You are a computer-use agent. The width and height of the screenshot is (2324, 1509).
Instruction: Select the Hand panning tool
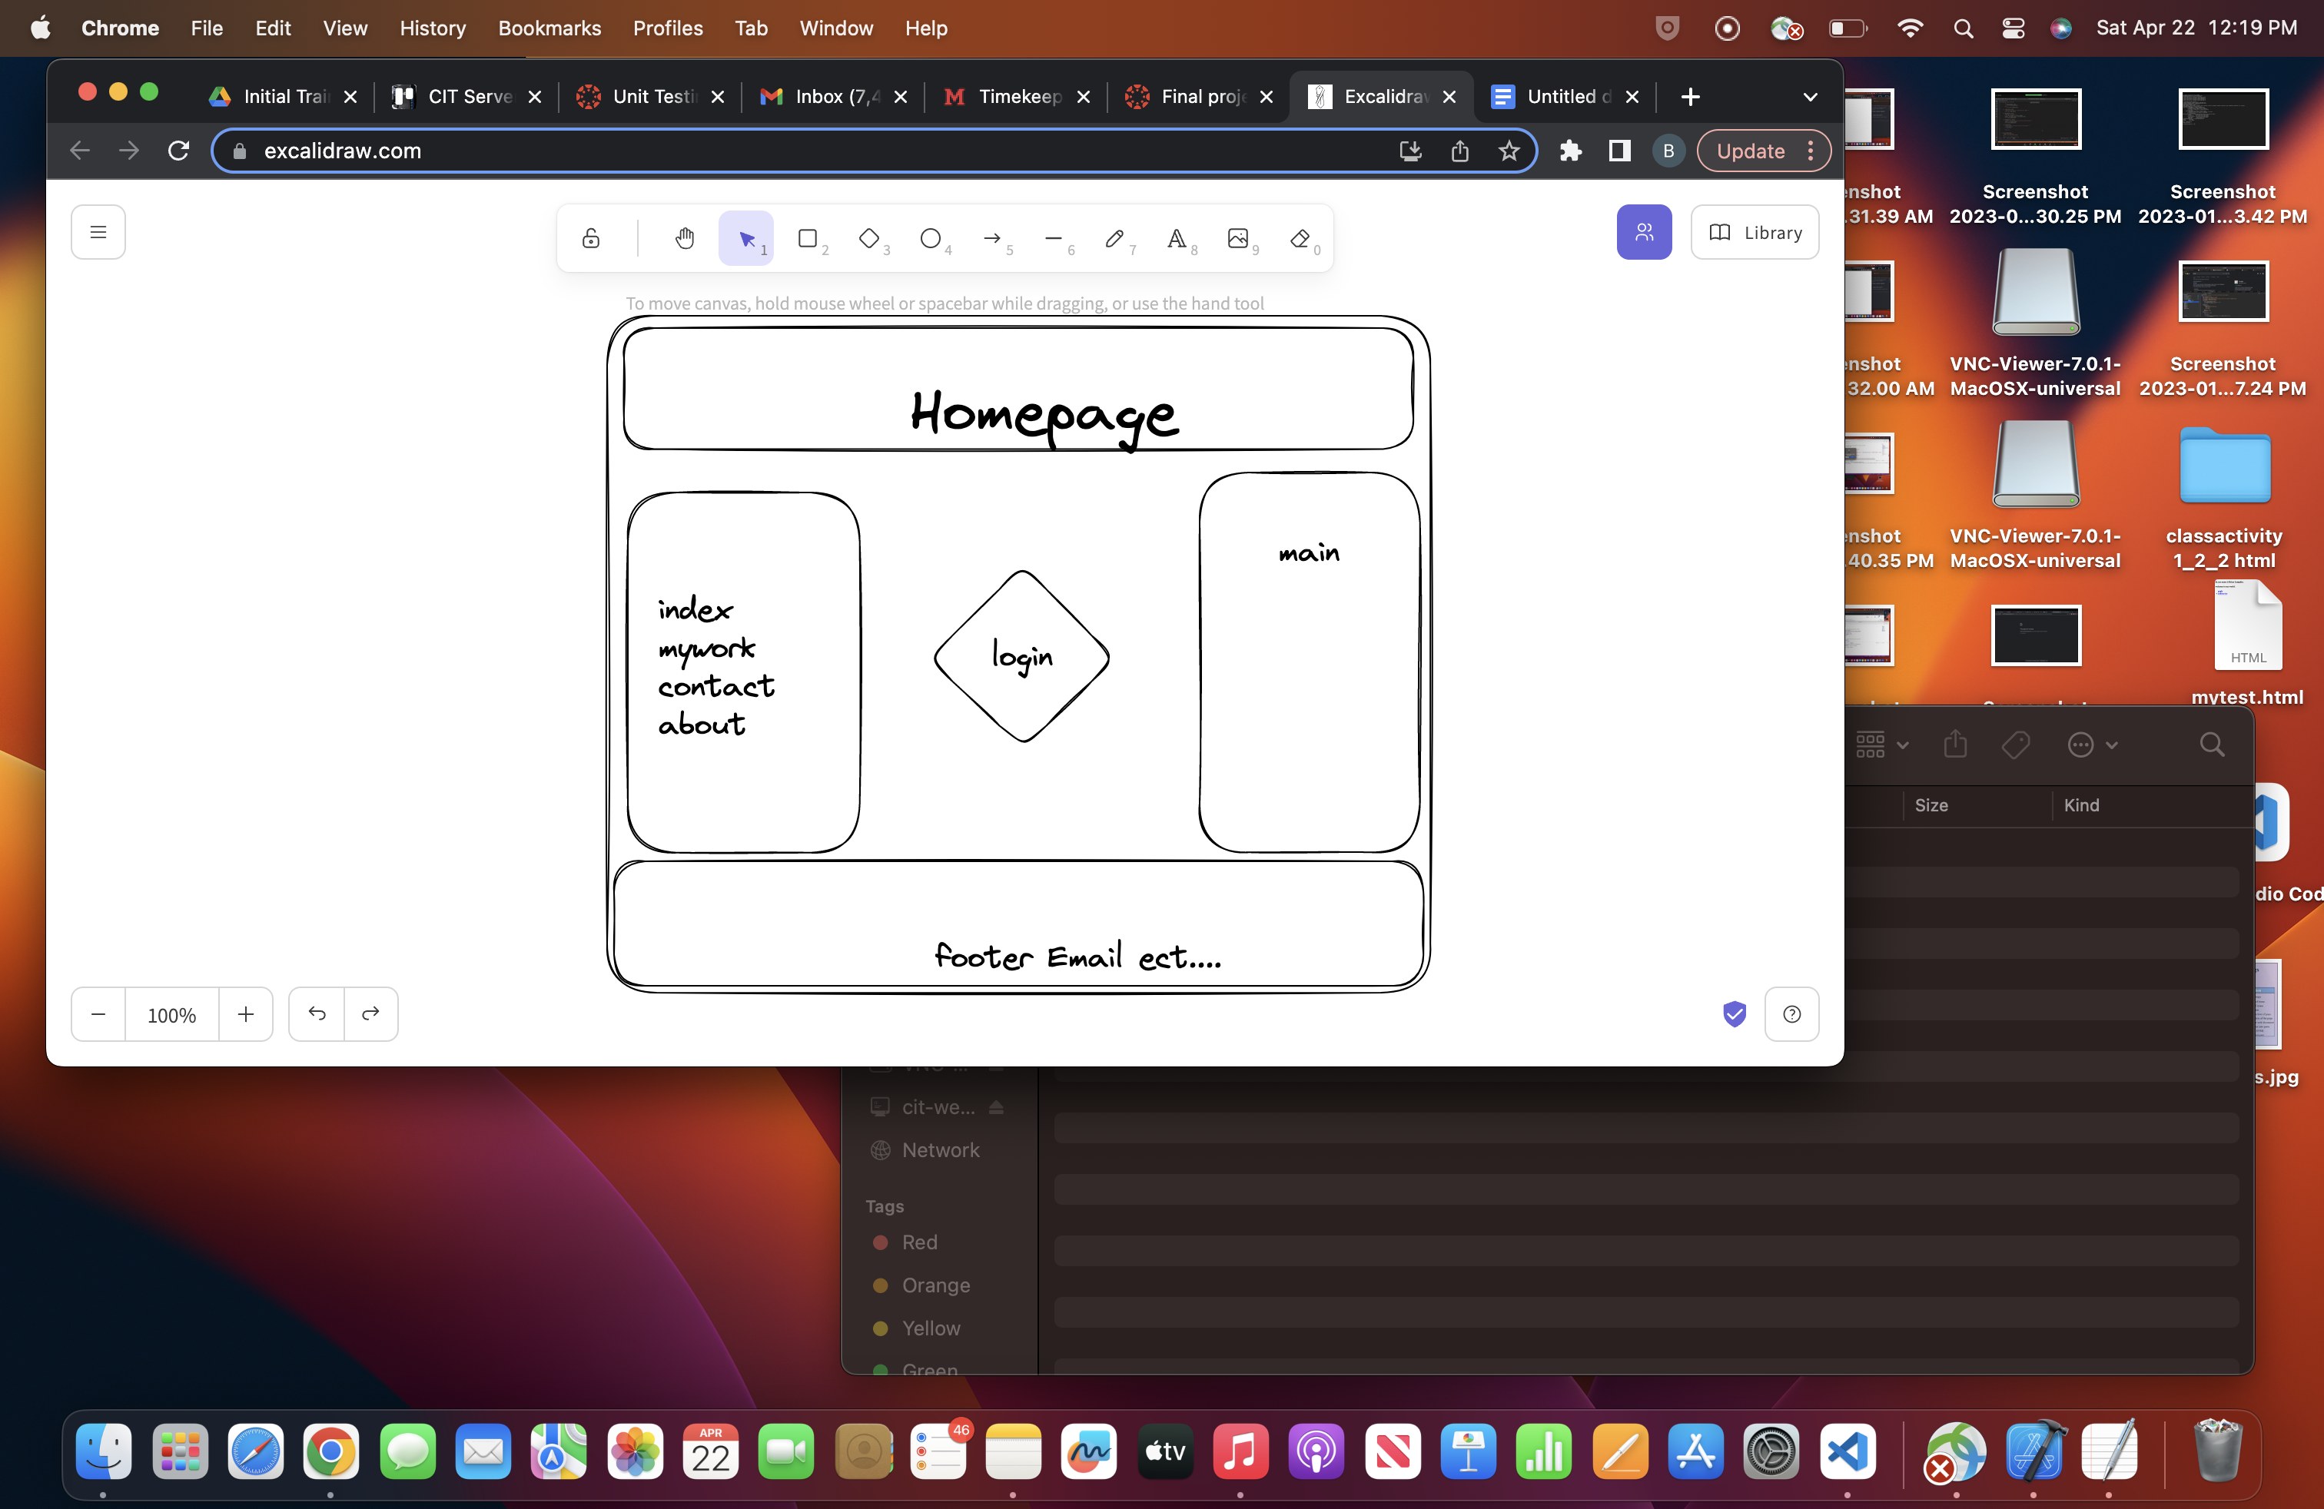685,238
